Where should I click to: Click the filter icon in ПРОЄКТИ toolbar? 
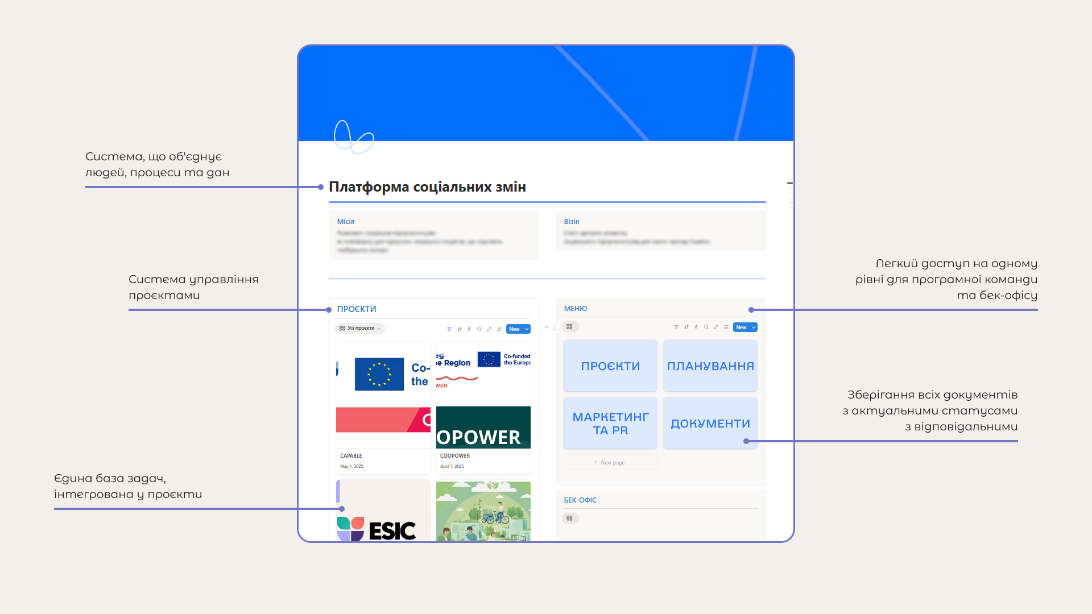449,329
